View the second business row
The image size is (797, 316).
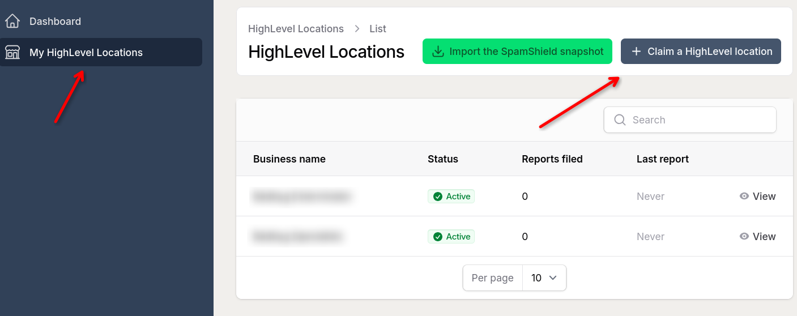(757, 237)
